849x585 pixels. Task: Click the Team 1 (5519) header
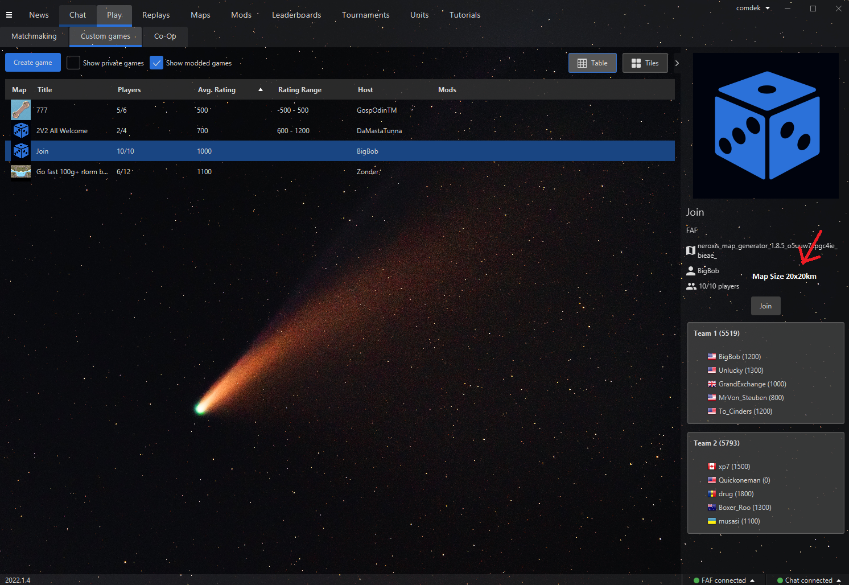[716, 333]
